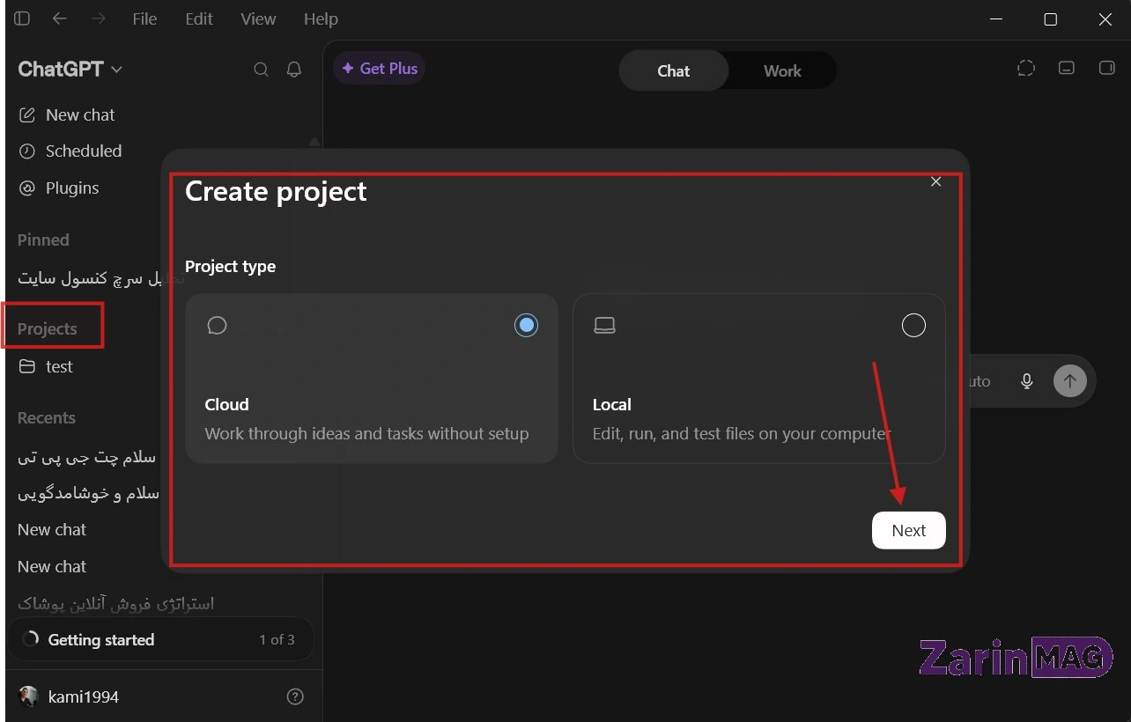Open search with magnifier icon
The image size is (1131, 722).
[261, 70]
